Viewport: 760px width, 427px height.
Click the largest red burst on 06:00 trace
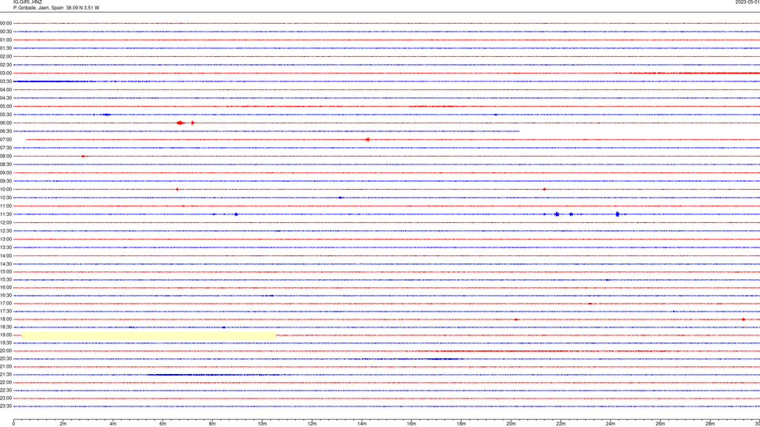[x=180, y=123]
